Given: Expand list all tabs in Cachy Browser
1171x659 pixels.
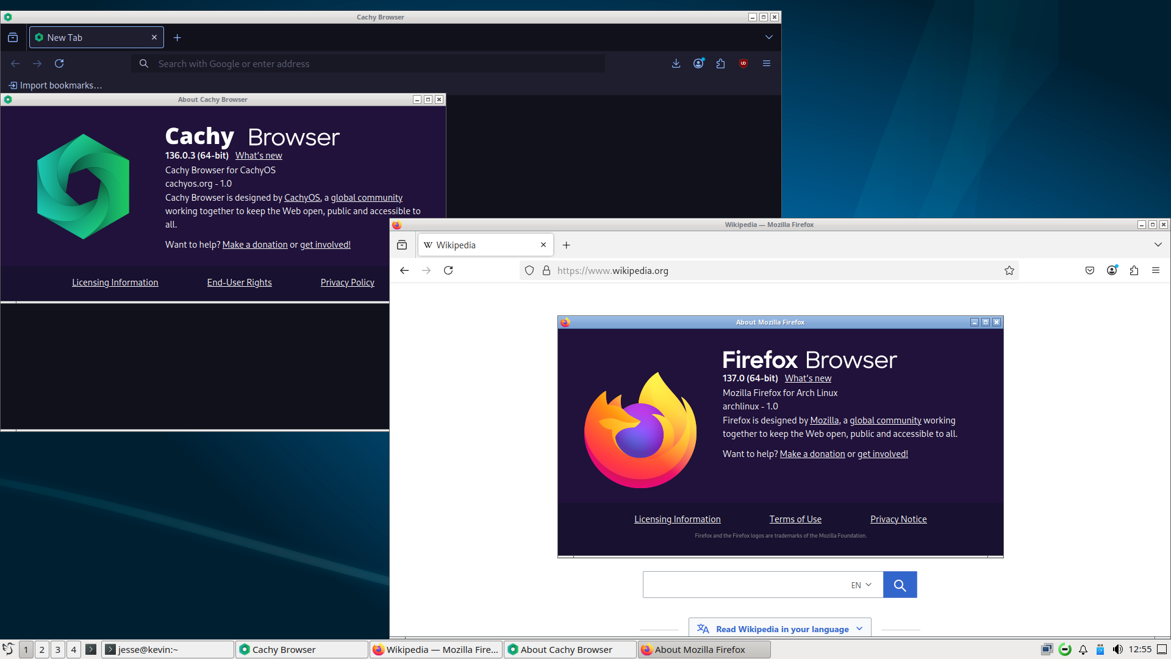Looking at the screenshot, I should (769, 37).
